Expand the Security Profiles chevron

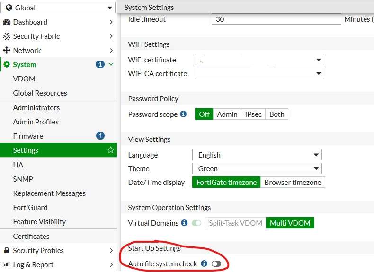click(x=111, y=250)
